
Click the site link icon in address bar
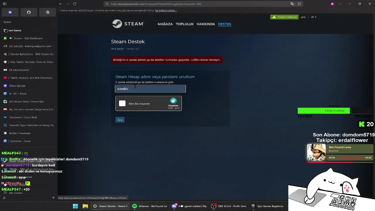pyautogui.click(x=107, y=4)
